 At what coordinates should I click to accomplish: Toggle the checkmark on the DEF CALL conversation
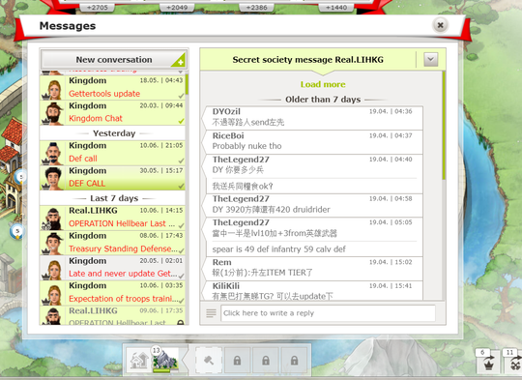181,187
